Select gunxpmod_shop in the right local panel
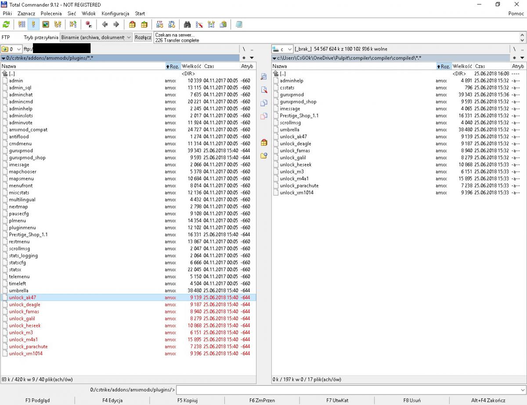The width and height of the screenshot is (527, 405). [399, 102]
